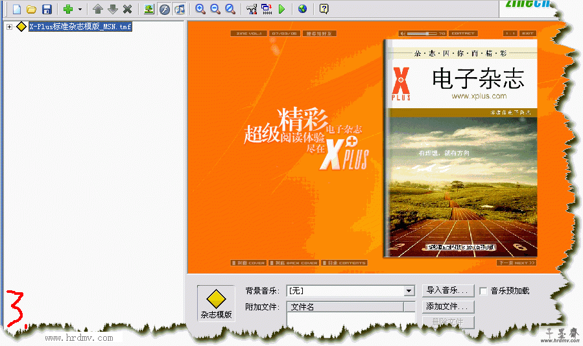The image size is (583, 346).
Task: Click CONTACT button in preview
Action: 463,34
